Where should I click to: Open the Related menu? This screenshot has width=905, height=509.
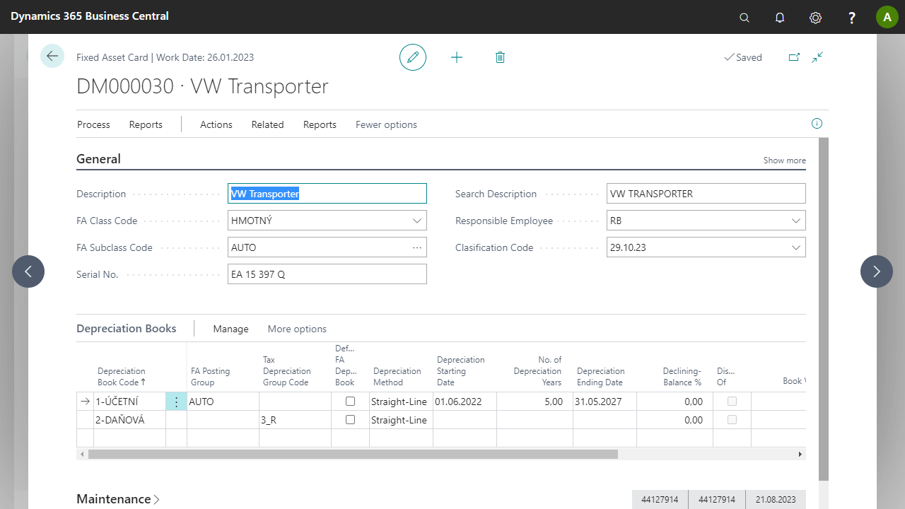(267, 124)
